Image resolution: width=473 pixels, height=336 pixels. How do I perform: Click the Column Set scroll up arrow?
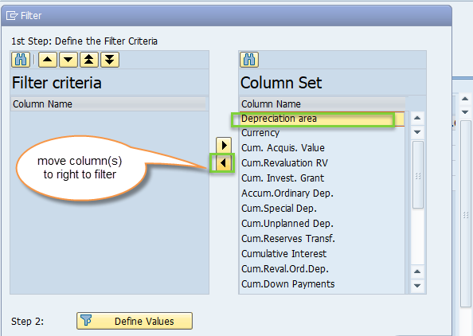click(x=417, y=118)
